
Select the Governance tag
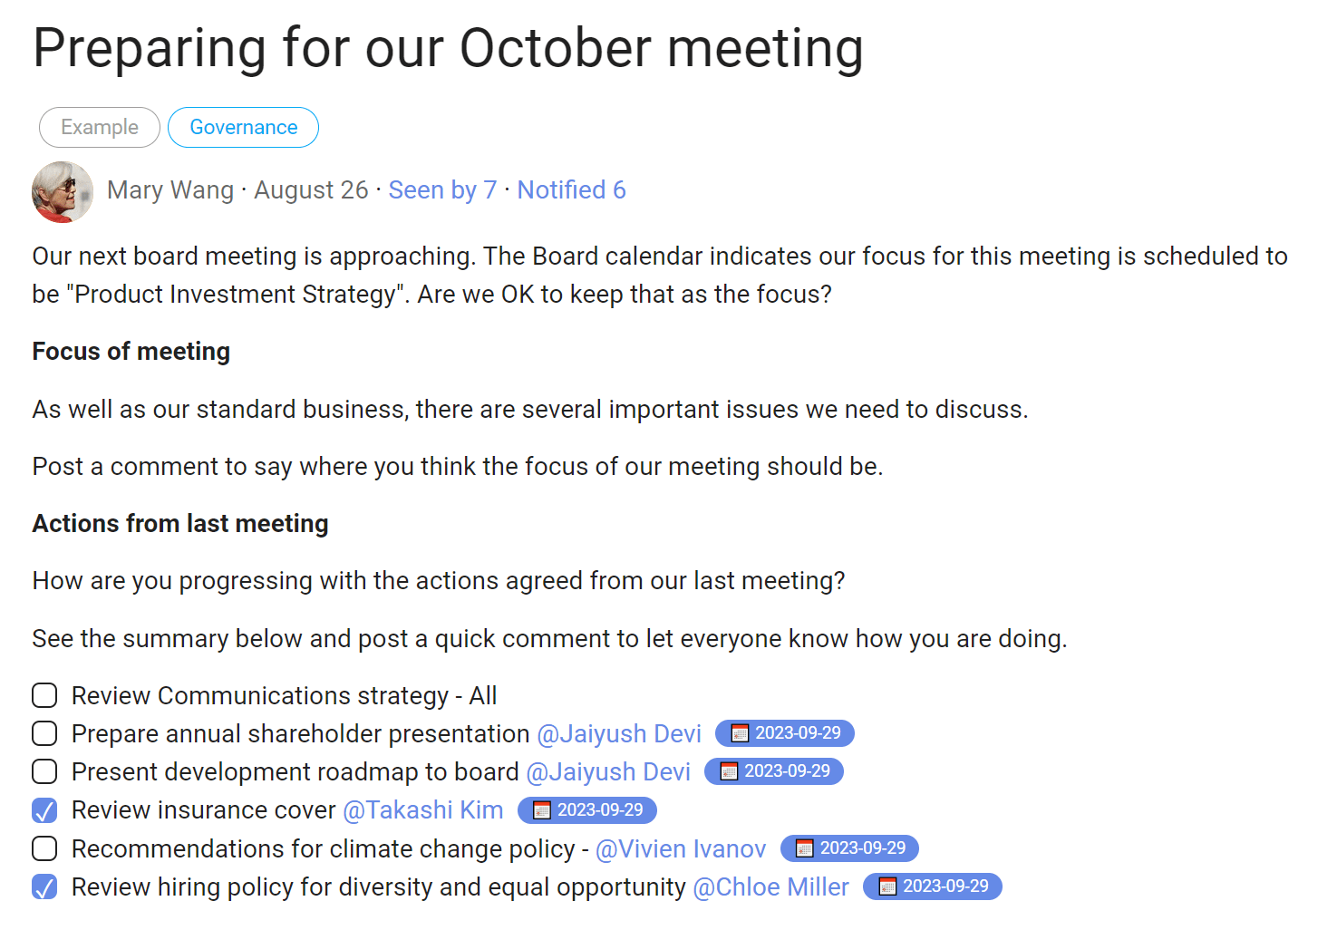(x=243, y=127)
